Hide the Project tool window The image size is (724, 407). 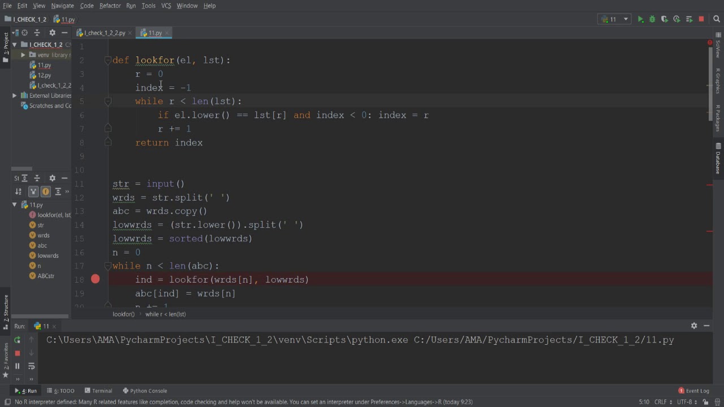pos(64,33)
